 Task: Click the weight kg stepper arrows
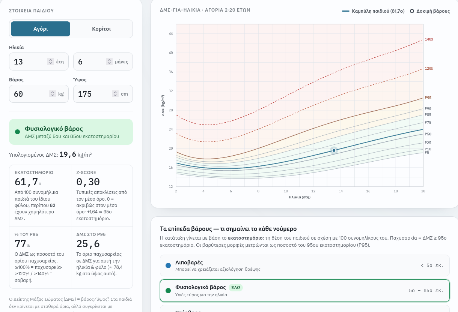pyautogui.click(x=52, y=94)
